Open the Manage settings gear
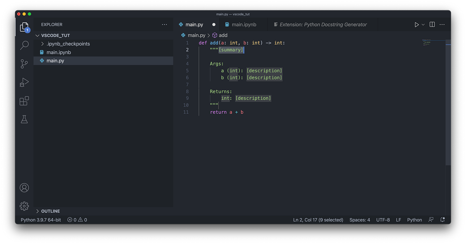 pos(24,206)
